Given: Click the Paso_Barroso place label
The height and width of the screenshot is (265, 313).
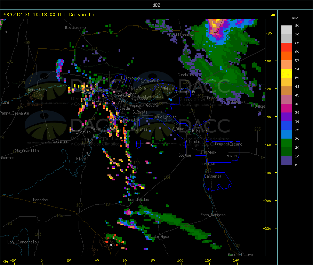Looking at the screenshot, I should pos(213,215).
